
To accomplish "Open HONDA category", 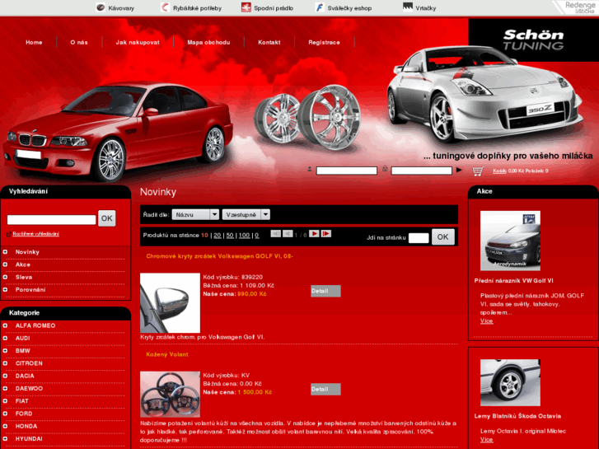I will point(26,427).
